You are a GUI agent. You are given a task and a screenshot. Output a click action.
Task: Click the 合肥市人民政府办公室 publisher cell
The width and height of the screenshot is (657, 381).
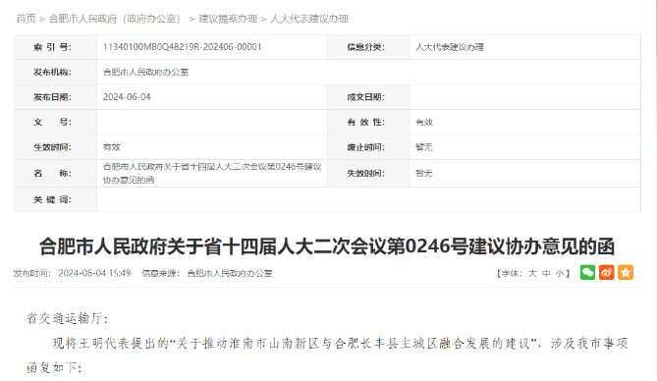(x=145, y=72)
